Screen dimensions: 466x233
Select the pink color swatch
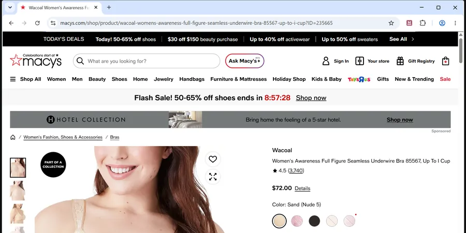click(297, 221)
